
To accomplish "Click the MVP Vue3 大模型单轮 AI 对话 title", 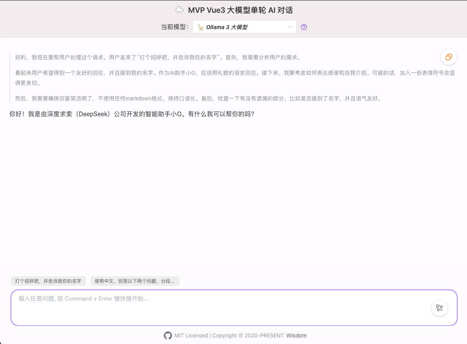I will pos(243,10).
